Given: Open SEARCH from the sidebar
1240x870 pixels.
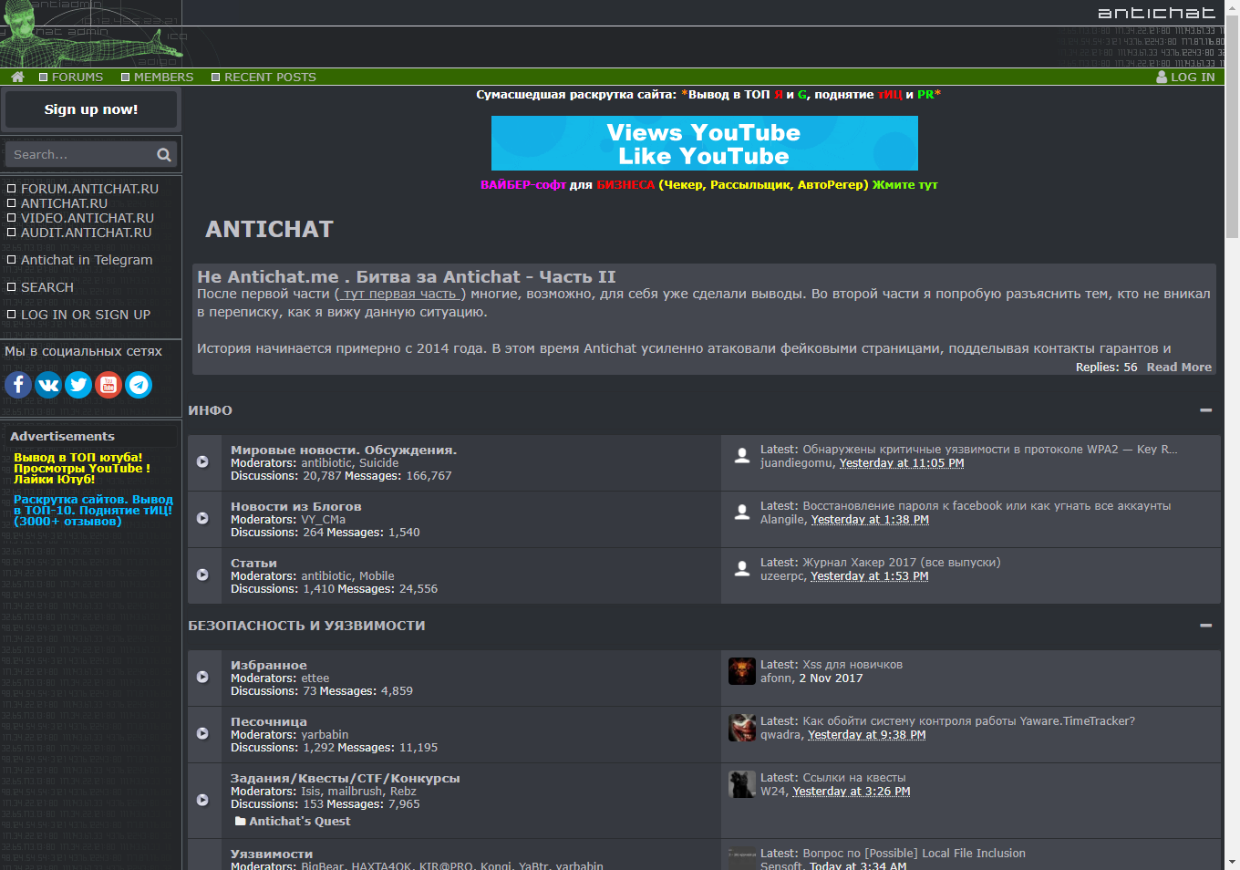Looking at the screenshot, I should tap(47, 287).
